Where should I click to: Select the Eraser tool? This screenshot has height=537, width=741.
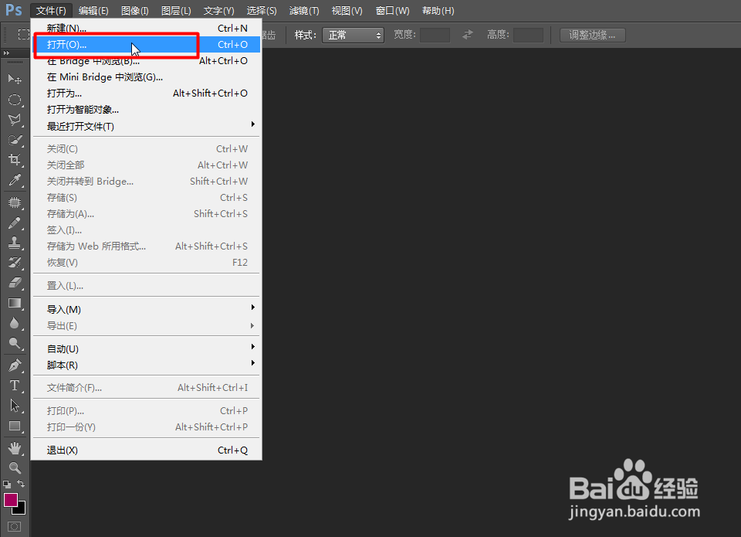point(15,283)
